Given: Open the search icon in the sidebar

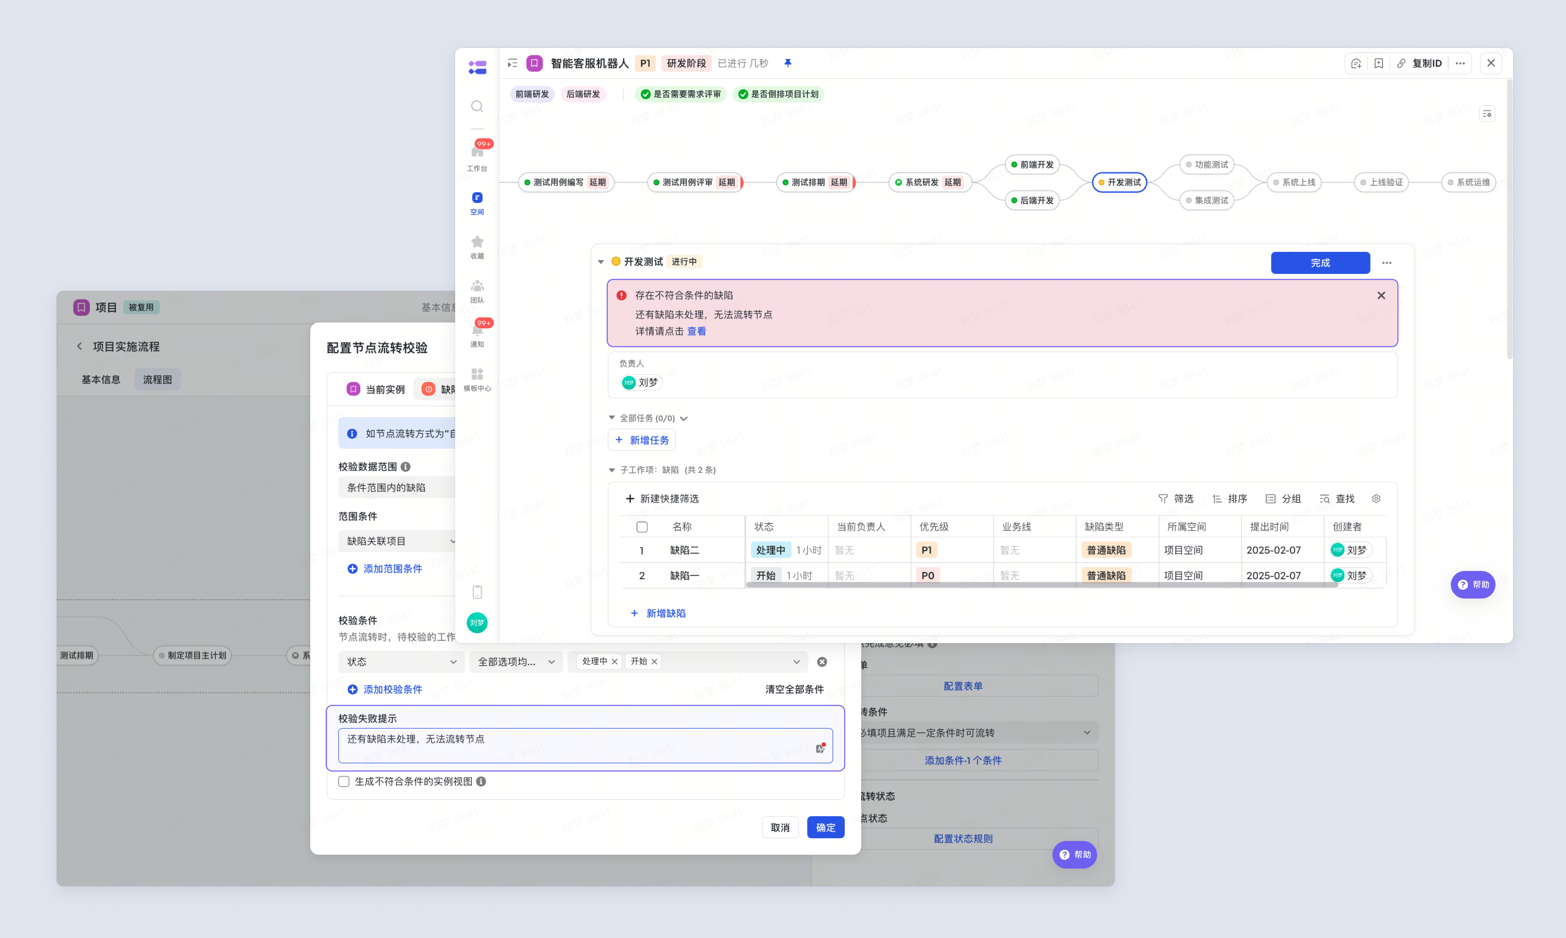Looking at the screenshot, I should 477,106.
